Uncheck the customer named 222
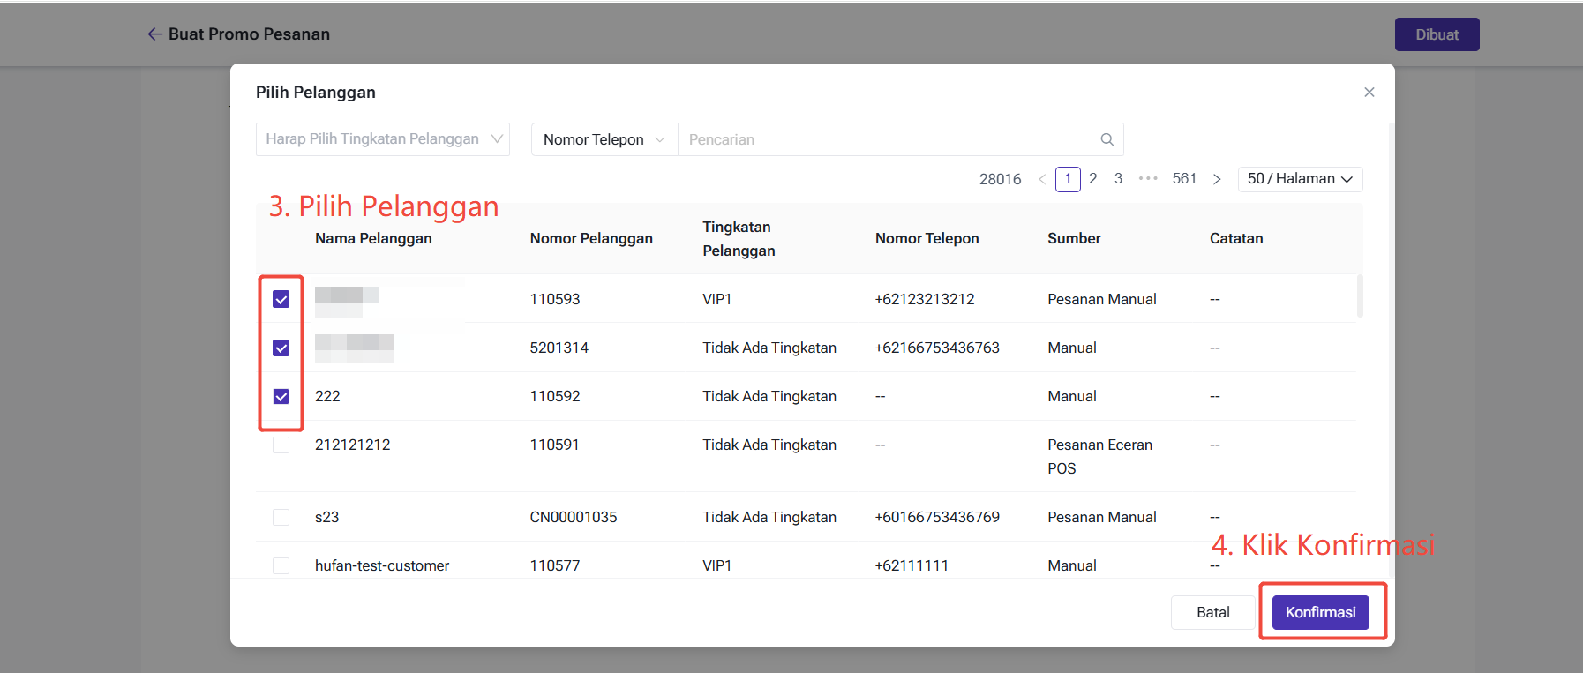The image size is (1583, 673). pos(281,396)
